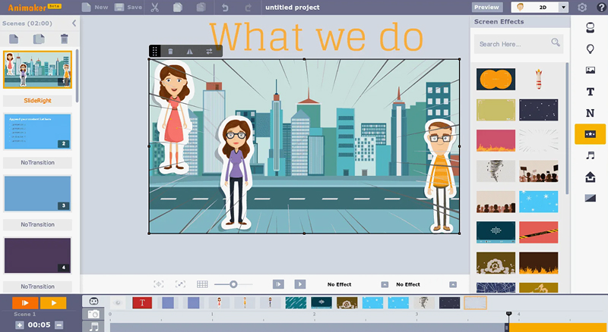Open the 2D character style dropdown
Viewport: 608px width, 332px height.
pyautogui.click(x=563, y=7)
